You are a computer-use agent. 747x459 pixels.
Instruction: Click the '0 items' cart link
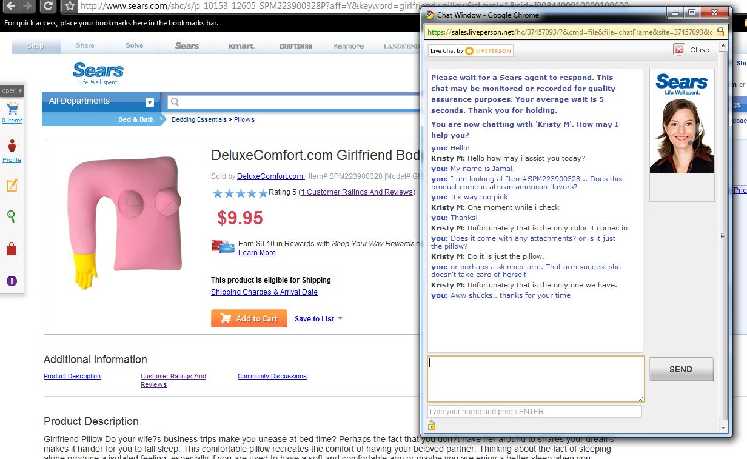12,121
